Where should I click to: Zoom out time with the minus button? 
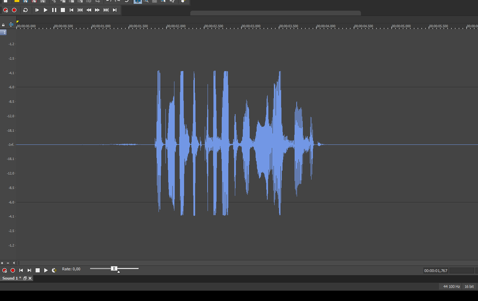click(8, 263)
